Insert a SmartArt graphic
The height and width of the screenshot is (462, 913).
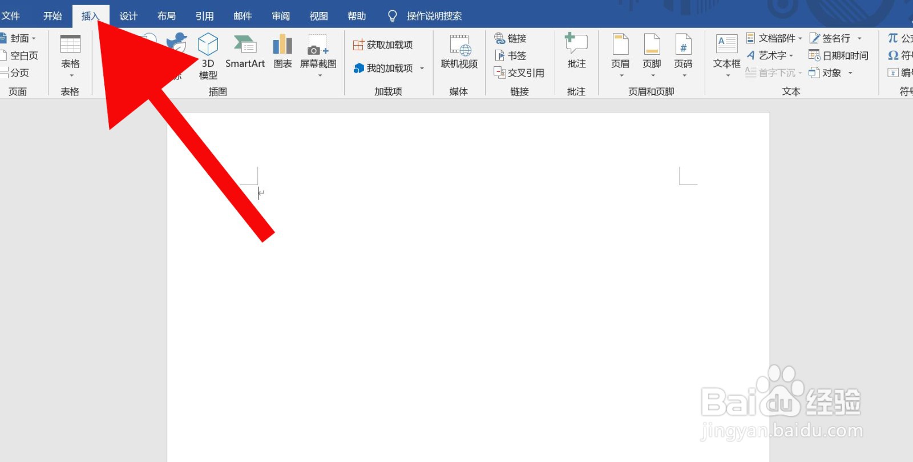click(x=245, y=51)
